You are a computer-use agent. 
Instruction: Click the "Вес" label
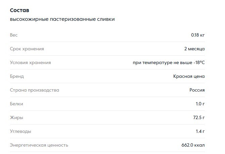click(14, 35)
